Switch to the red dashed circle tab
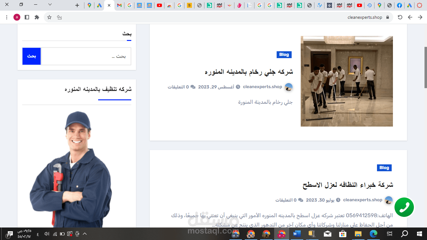Image resolution: width=427 pixels, height=240 pixels. tap(419, 5)
